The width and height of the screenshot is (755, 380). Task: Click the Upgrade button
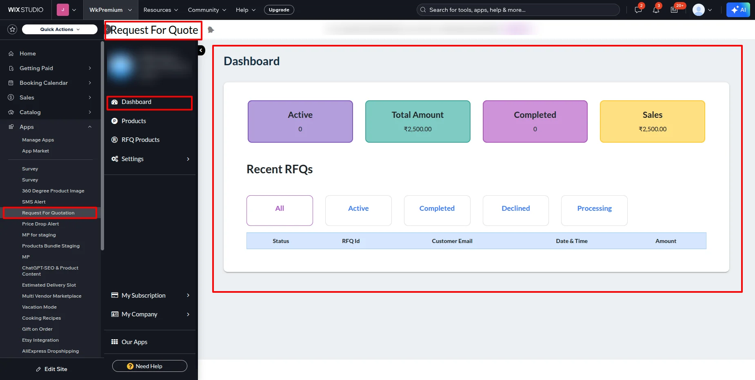(279, 9)
